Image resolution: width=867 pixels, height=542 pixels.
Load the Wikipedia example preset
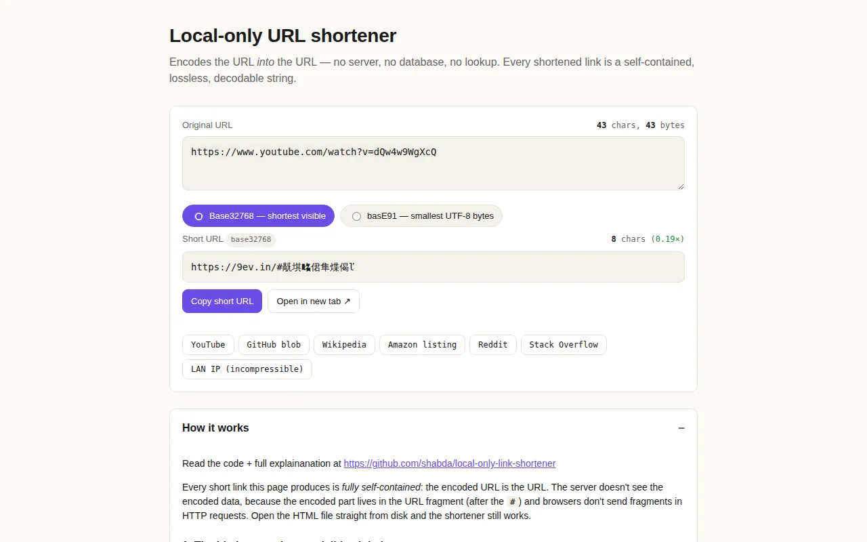click(344, 344)
